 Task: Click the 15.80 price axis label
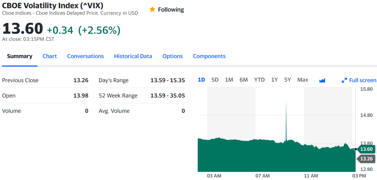coord(366,89)
